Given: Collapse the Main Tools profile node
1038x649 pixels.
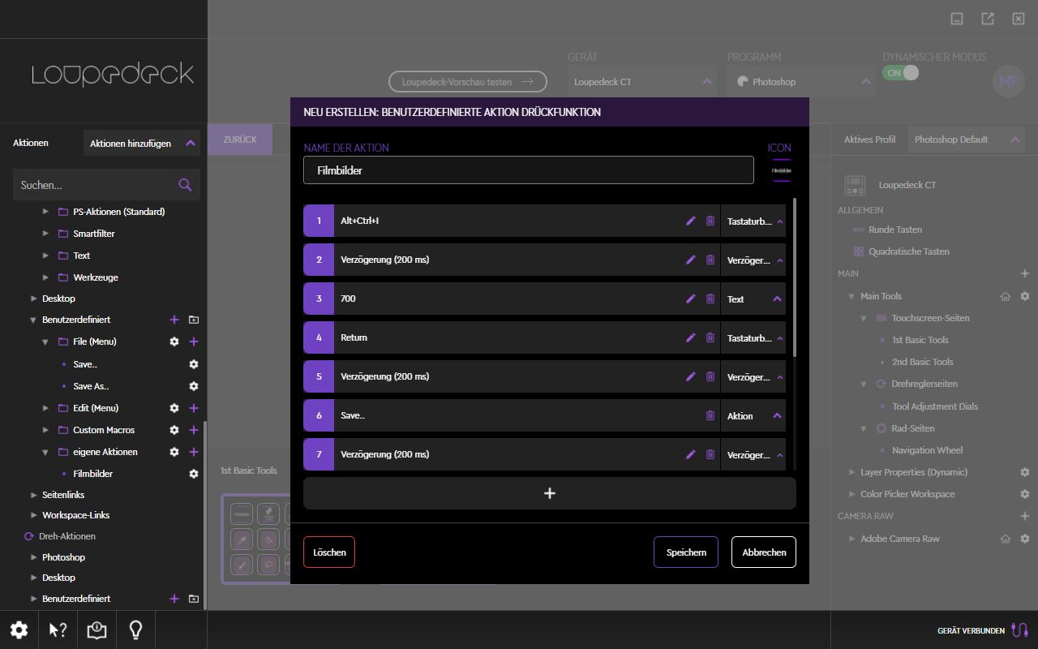Looking at the screenshot, I should pos(851,296).
